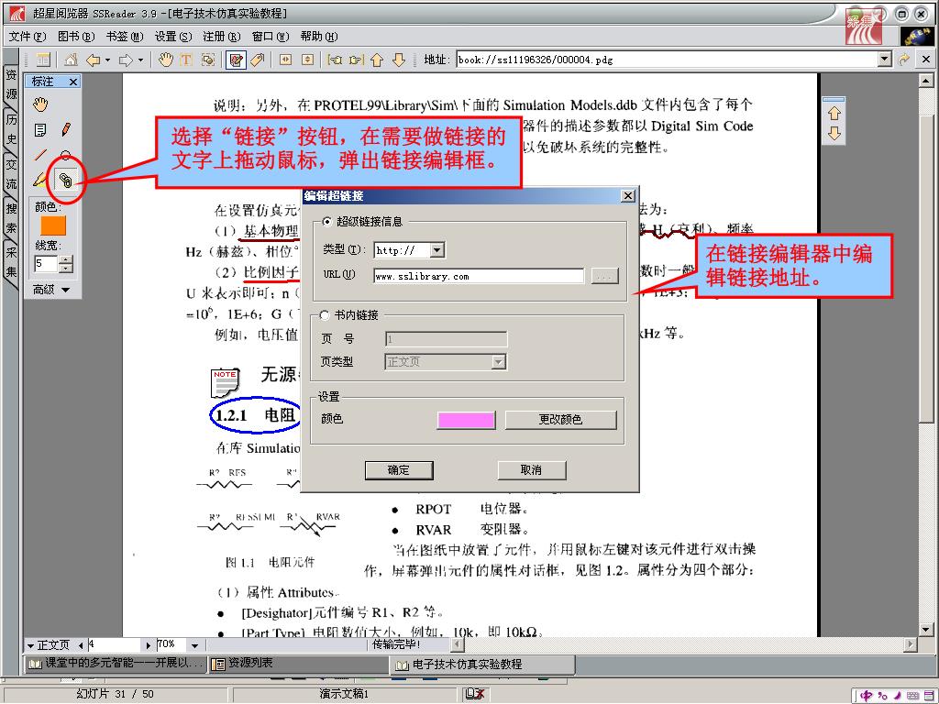Screen dimensions: 939x704
Task: Click the 确定 button
Action: [x=399, y=470]
